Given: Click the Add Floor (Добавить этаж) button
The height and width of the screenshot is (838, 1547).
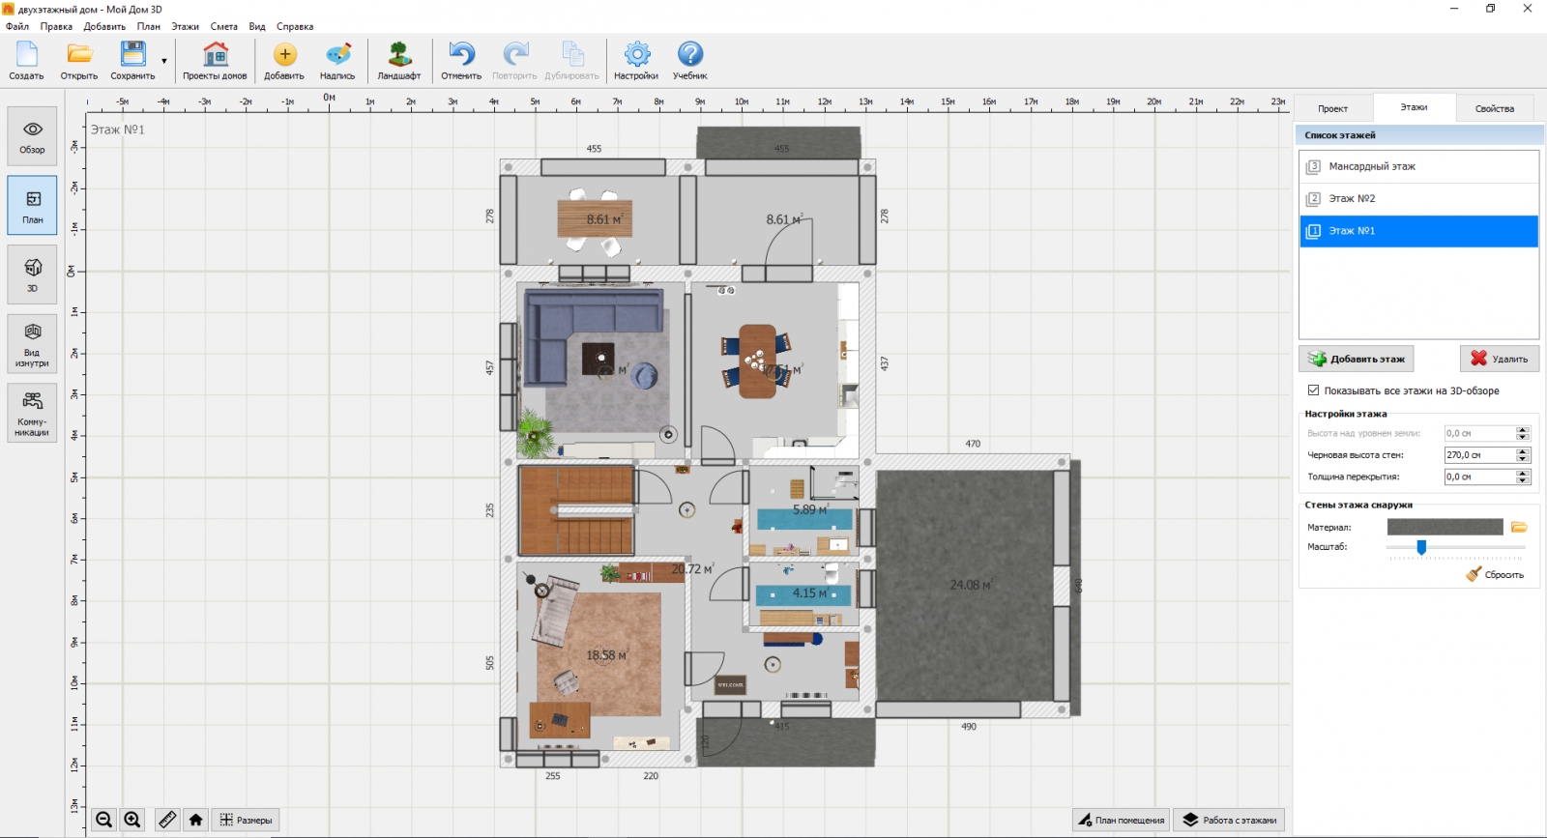Looking at the screenshot, I should pos(1356,359).
